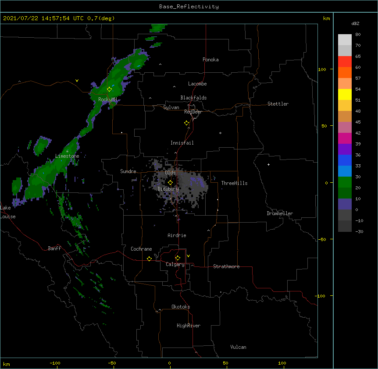
Task: Click the Limestone label
Action: (x=67, y=156)
